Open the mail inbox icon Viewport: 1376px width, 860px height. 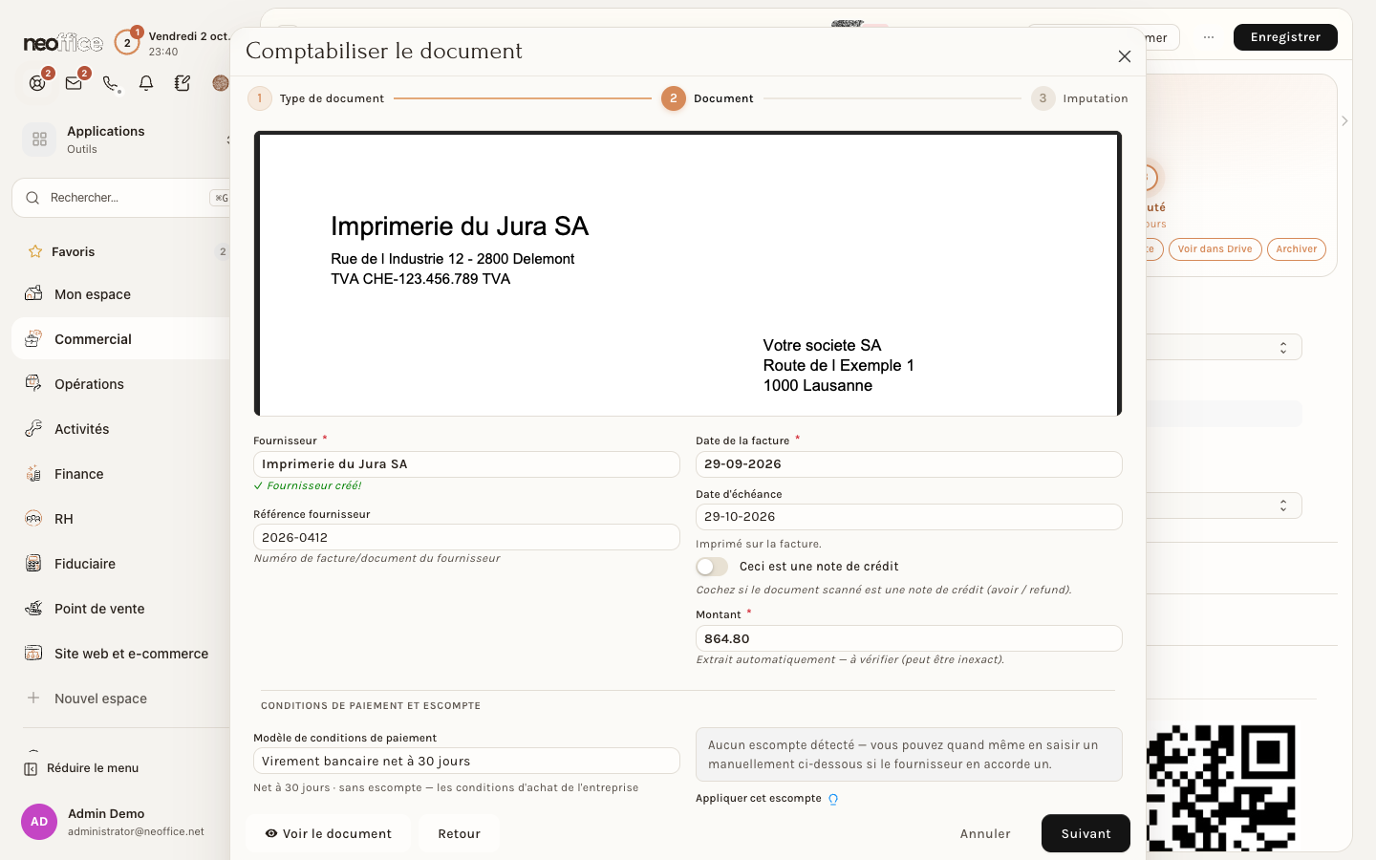pyautogui.click(x=74, y=83)
